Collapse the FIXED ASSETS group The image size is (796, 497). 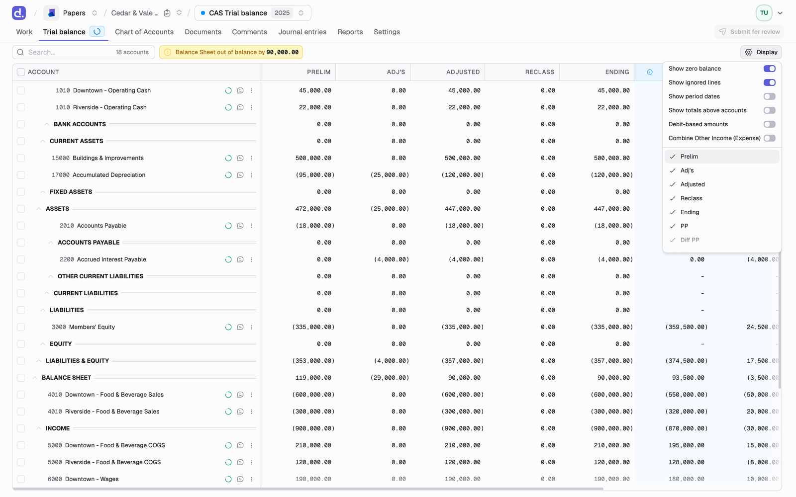click(x=42, y=192)
